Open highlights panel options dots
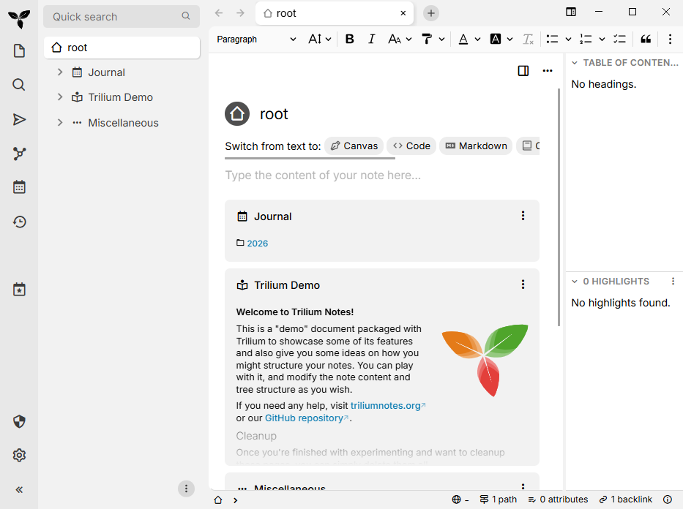683x509 pixels. pyautogui.click(x=673, y=282)
